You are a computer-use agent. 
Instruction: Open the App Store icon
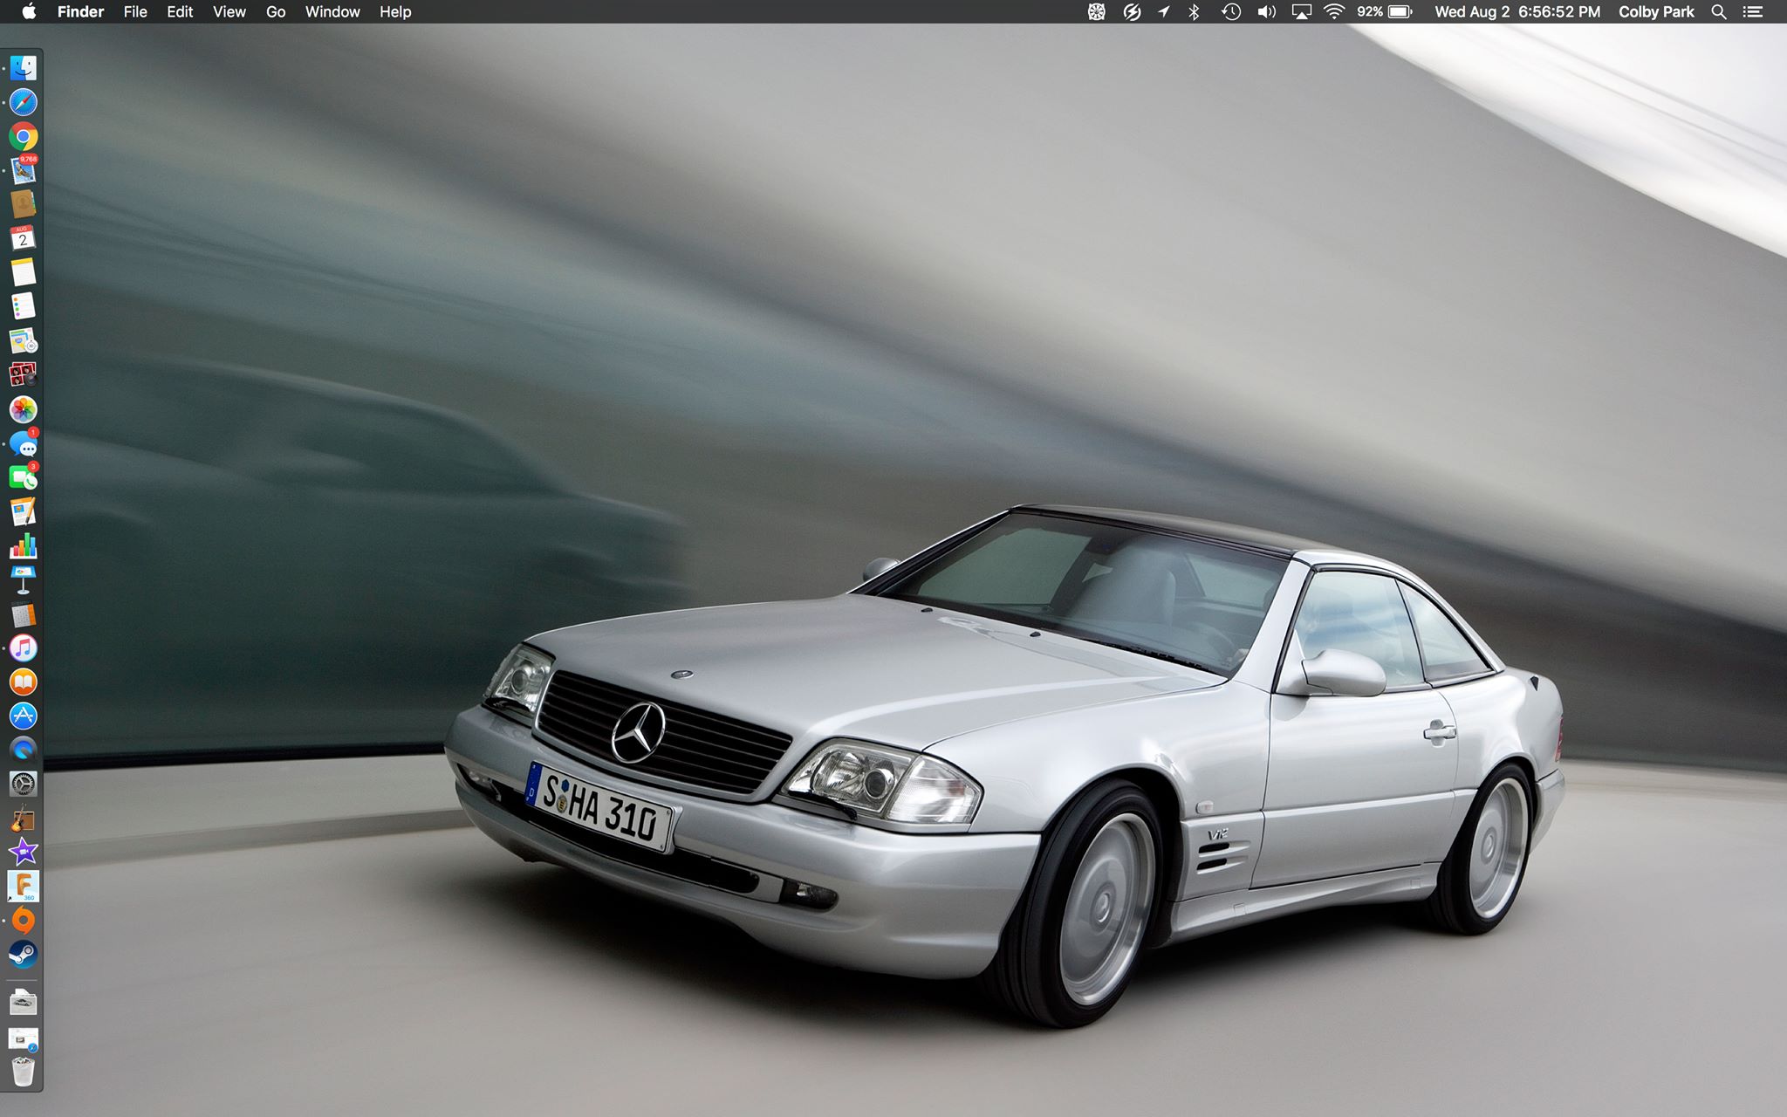[x=24, y=716]
